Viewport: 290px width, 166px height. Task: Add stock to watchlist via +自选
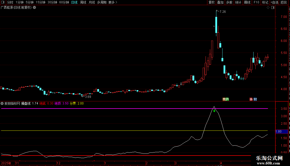pos(274,2)
